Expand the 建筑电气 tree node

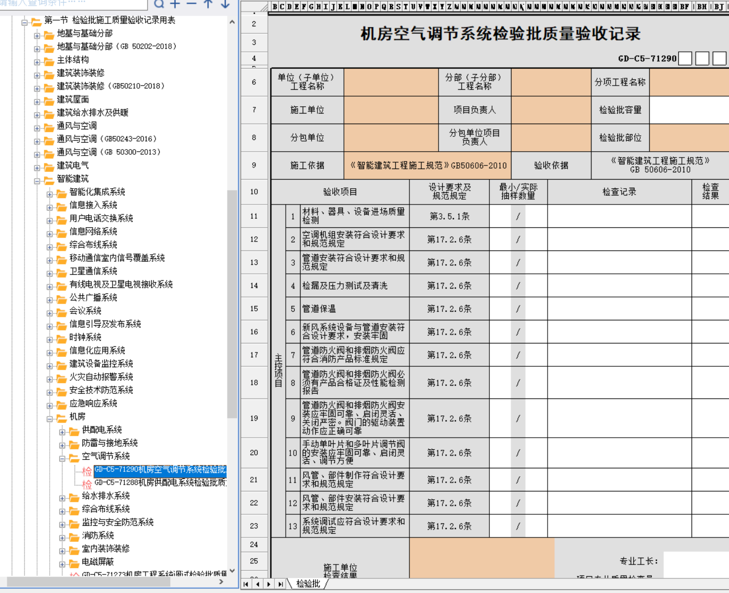coord(37,168)
